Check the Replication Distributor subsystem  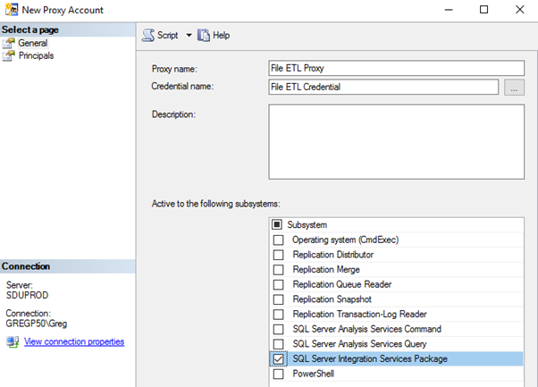coord(278,255)
